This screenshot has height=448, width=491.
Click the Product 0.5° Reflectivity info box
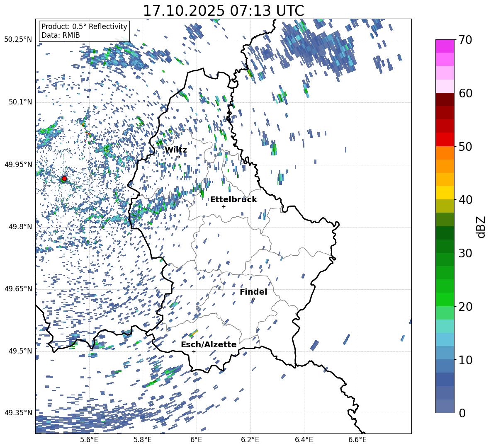pyautogui.click(x=84, y=31)
